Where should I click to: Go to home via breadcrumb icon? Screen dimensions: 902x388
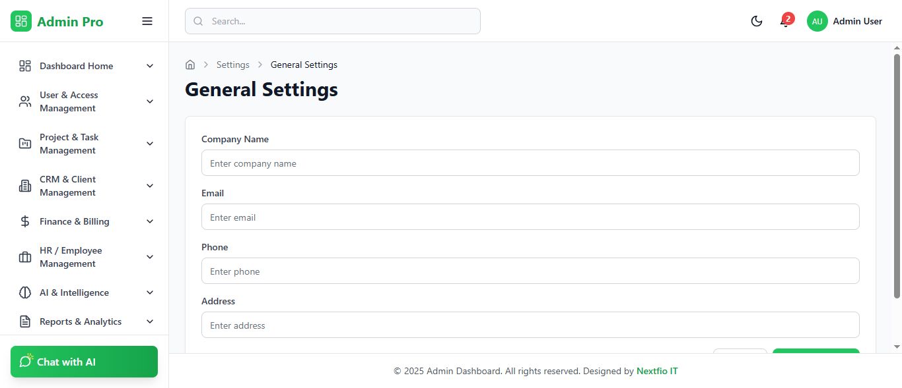[190, 65]
